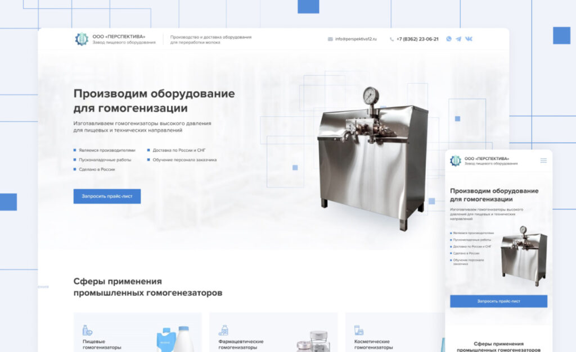Click the 'Запросить прайс-лист' desktop button
This screenshot has height=352, width=576.
(x=107, y=196)
